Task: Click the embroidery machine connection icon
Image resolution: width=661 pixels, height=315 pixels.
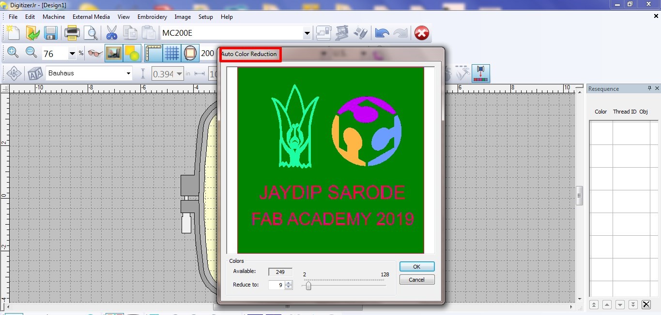Action: pyautogui.click(x=342, y=33)
